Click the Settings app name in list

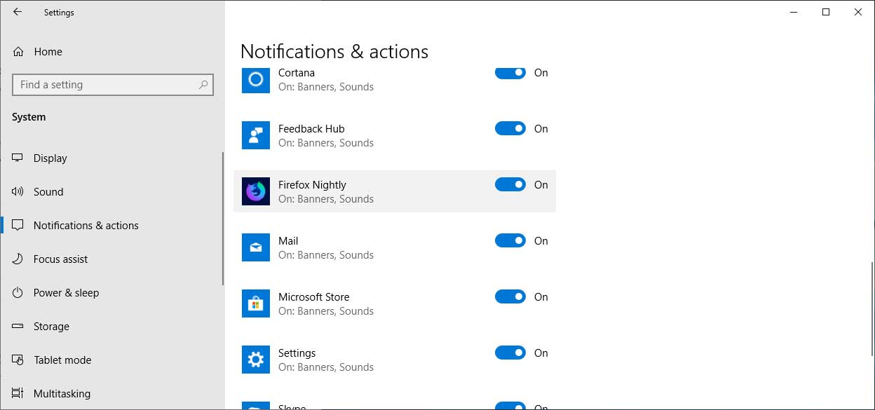297,353
